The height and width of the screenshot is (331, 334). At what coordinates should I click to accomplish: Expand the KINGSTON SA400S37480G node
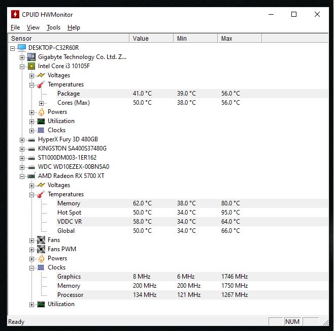22,149
